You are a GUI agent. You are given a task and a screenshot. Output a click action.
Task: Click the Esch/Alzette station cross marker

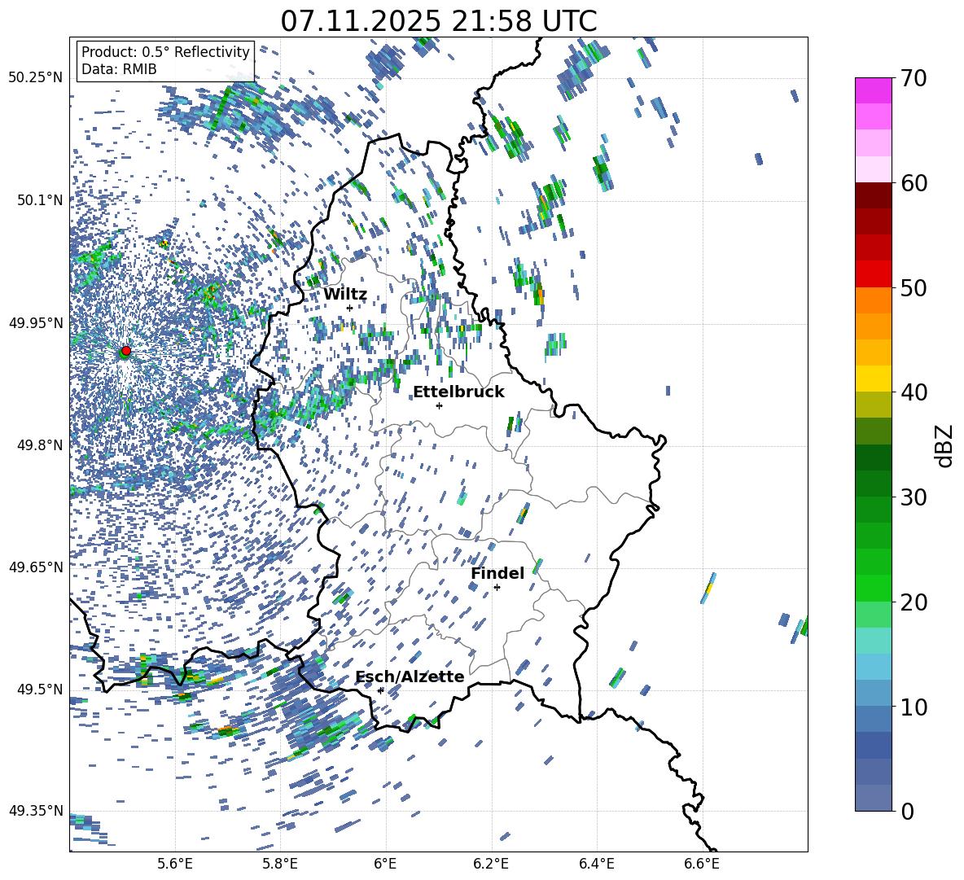click(x=380, y=690)
